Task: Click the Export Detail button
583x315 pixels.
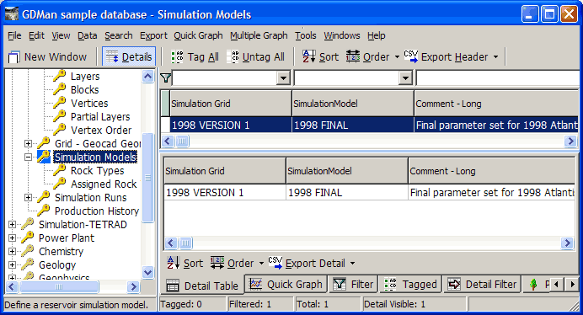Action: coord(308,264)
